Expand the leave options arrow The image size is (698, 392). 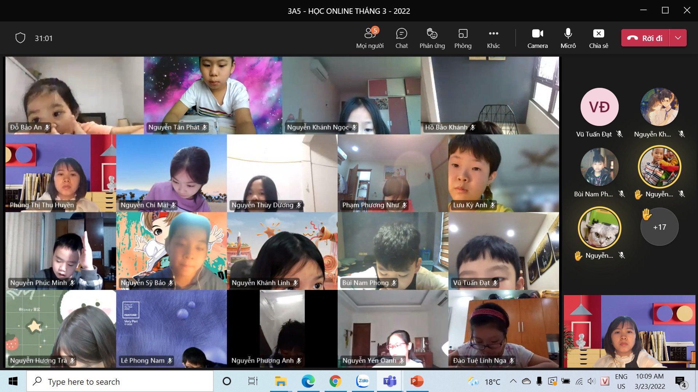click(x=678, y=38)
